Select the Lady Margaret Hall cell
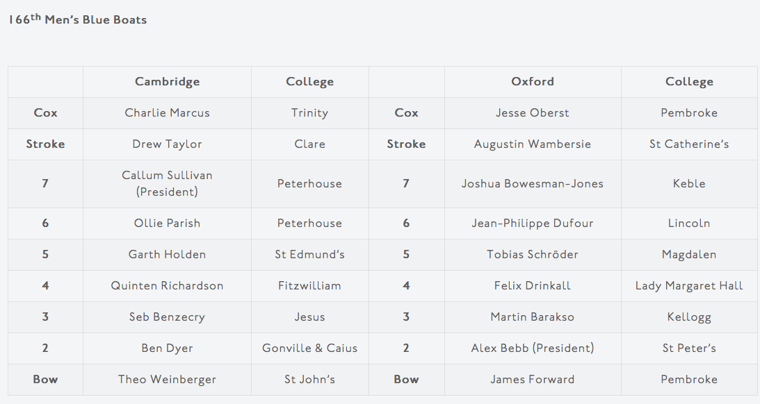Screen dimensions: 760x404 (x=689, y=286)
